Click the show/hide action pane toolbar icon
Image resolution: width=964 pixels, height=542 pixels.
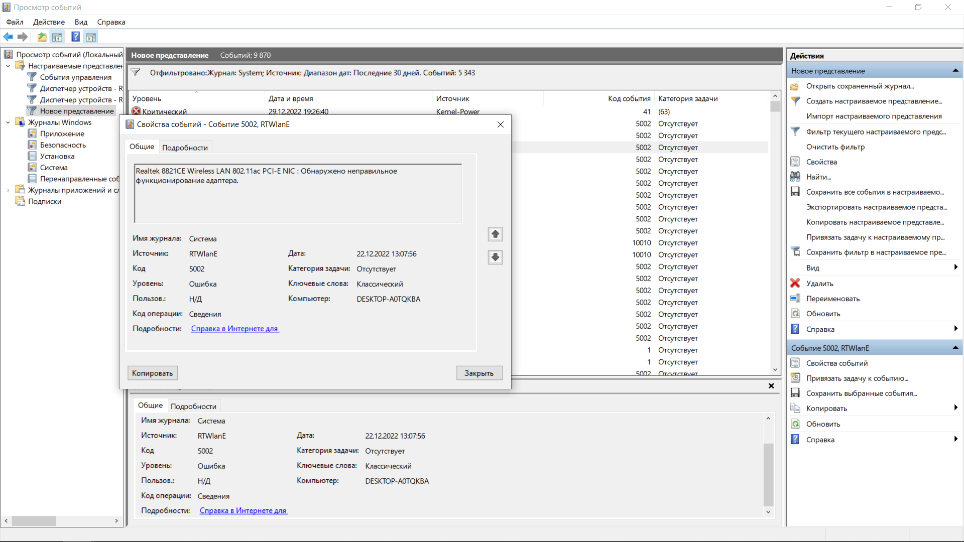91,37
